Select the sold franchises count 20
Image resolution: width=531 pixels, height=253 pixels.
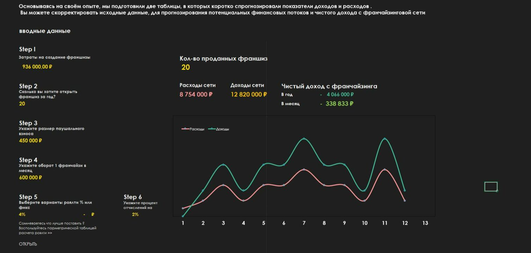pos(186,67)
